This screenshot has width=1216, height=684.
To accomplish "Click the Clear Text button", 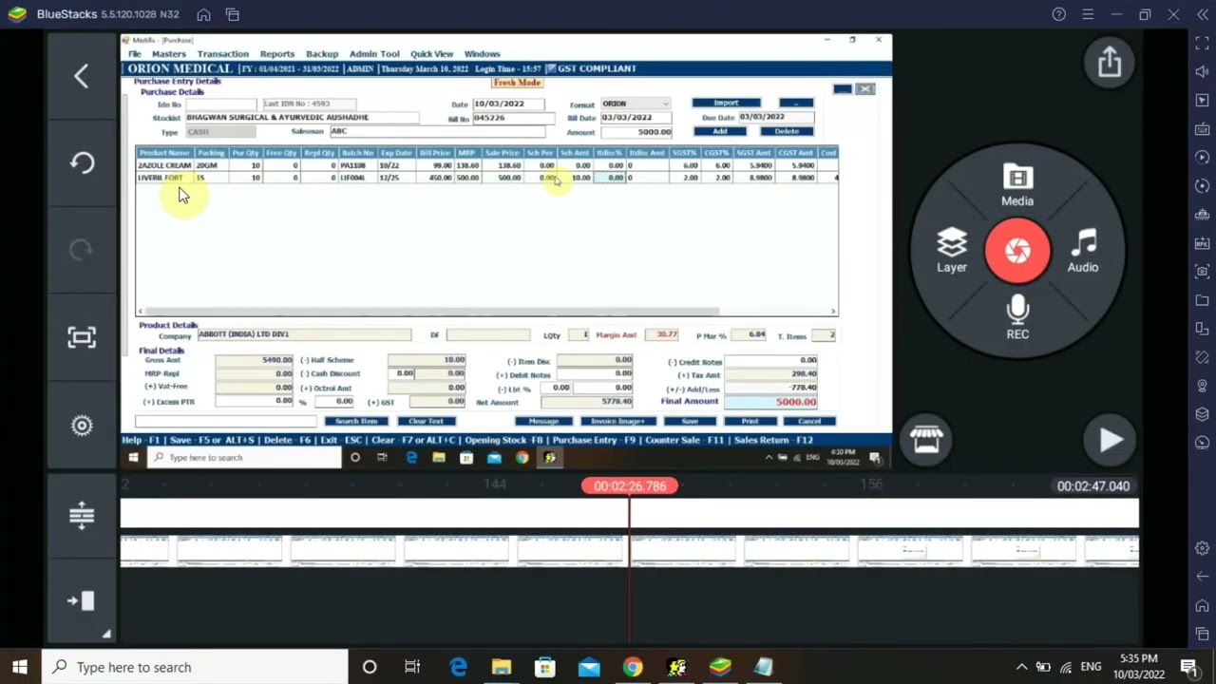I will coord(426,421).
